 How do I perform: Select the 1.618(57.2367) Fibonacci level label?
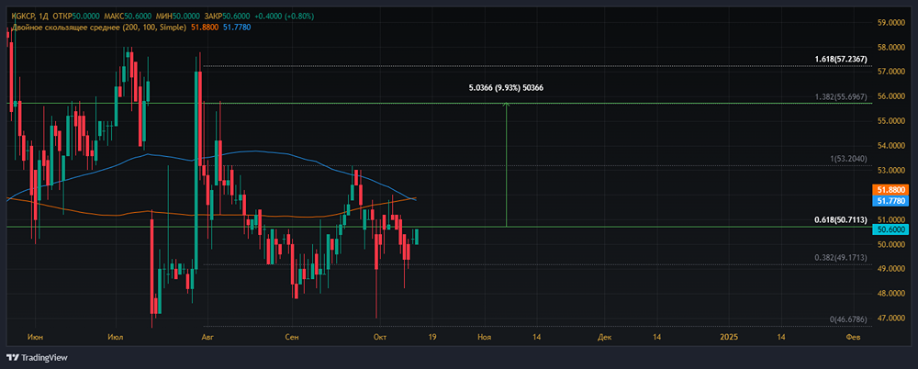tap(841, 60)
